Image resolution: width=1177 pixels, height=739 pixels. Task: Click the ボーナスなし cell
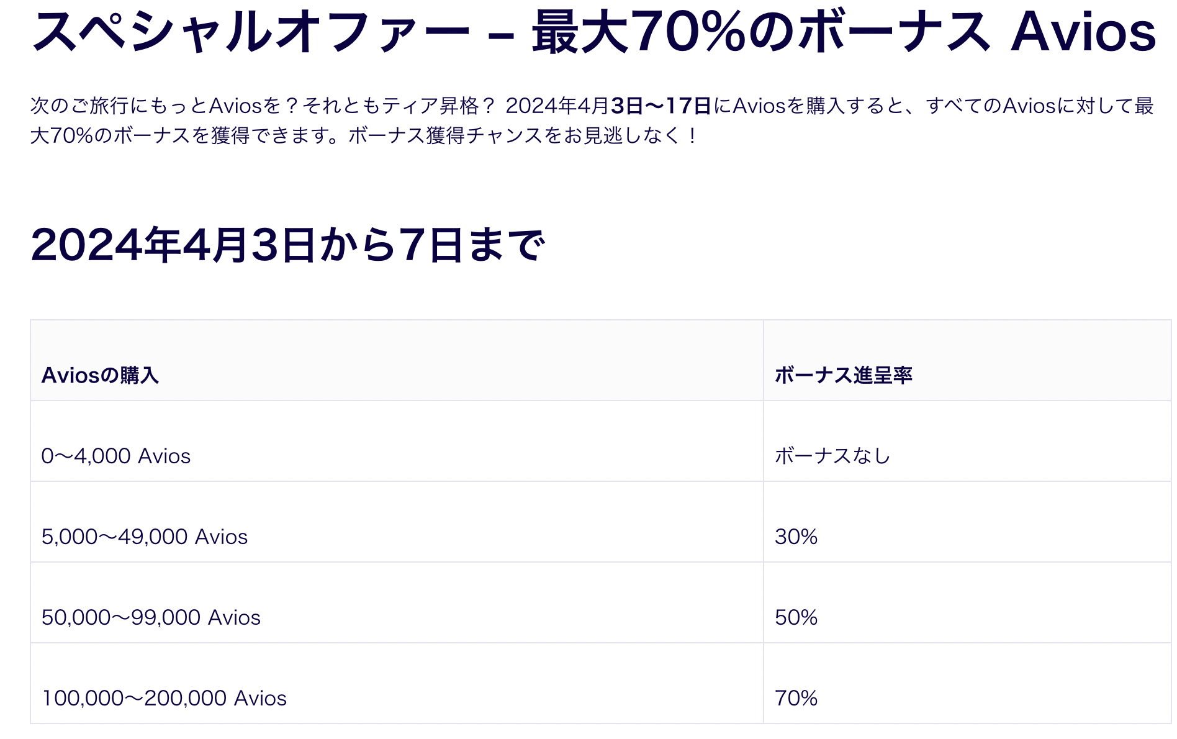coord(967,442)
